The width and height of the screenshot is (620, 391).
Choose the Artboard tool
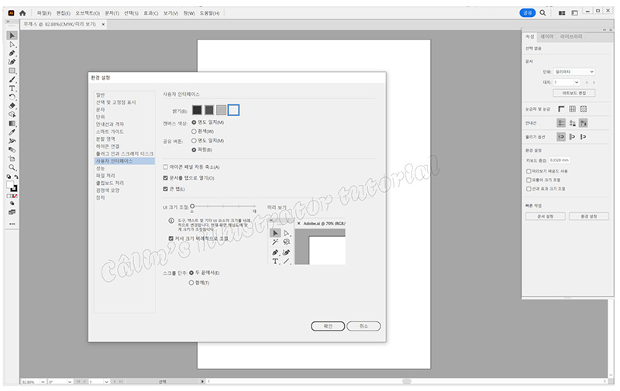click(12, 159)
